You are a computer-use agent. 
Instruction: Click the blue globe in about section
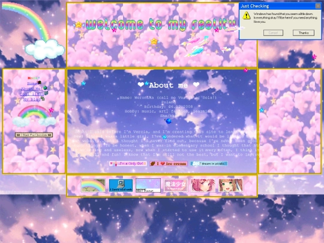coord(169,121)
